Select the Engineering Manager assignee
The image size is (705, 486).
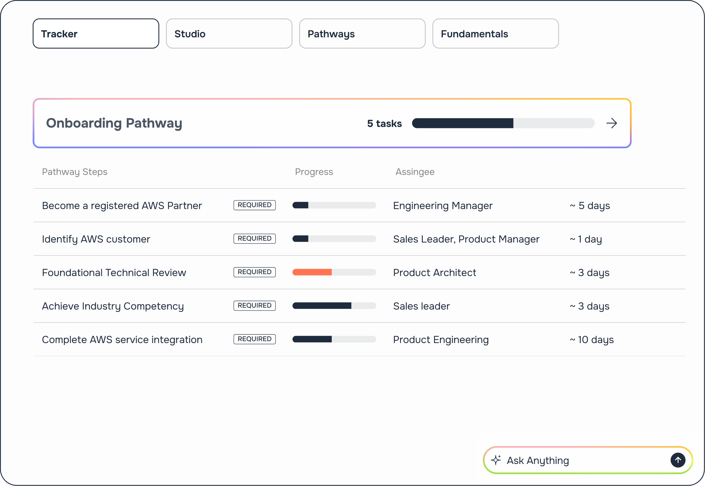tap(443, 206)
